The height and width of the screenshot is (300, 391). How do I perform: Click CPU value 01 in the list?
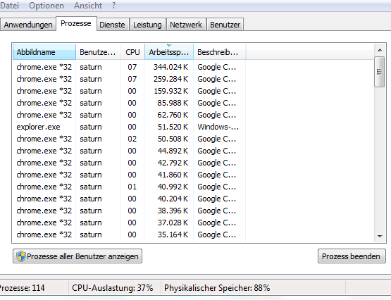[132, 187]
